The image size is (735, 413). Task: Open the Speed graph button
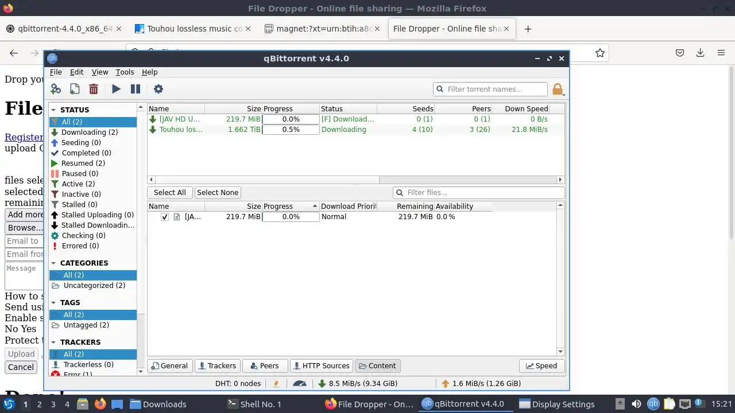point(541,366)
